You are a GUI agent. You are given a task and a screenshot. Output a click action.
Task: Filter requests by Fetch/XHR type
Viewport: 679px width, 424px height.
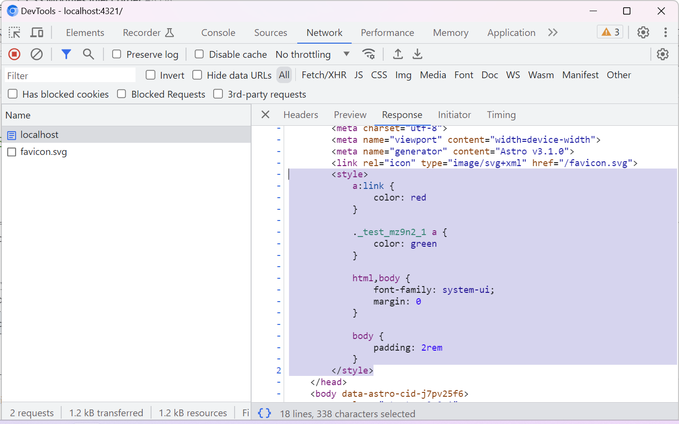click(x=324, y=75)
